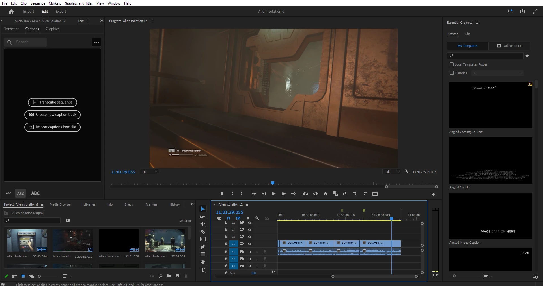The width and height of the screenshot is (543, 286).
Task: Switch to Export workspace tab
Action: [61, 12]
